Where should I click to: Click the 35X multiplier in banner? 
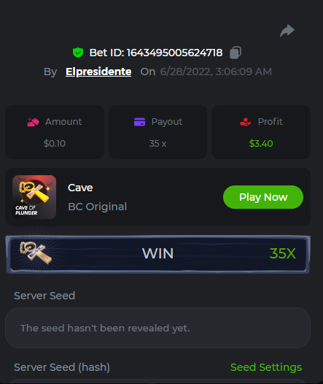[282, 253]
